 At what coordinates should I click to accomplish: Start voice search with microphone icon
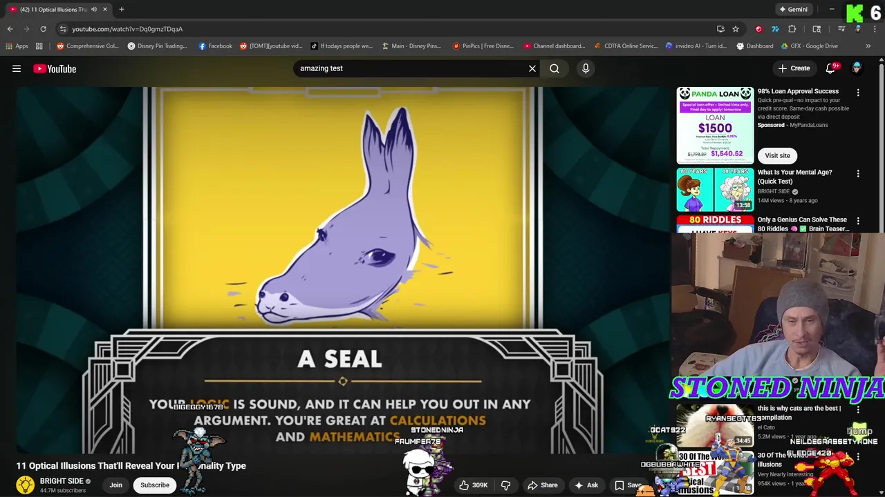click(586, 68)
